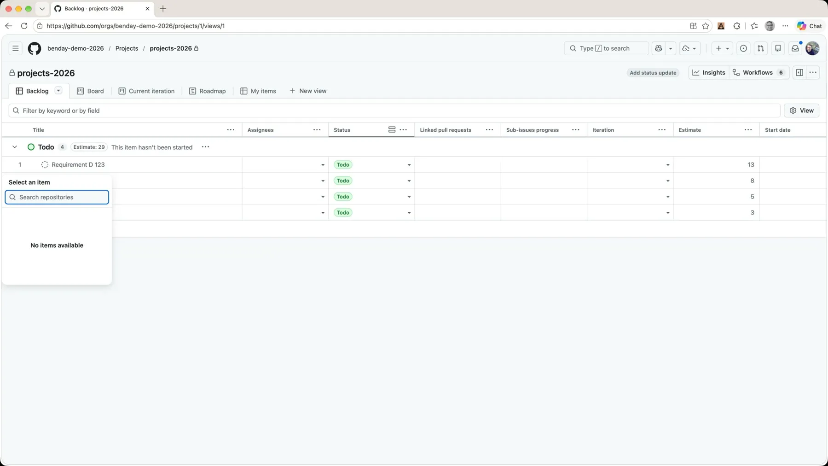828x466 pixels.
Task: Open the browser tab list chevron
Action: [x=42, y=9]
